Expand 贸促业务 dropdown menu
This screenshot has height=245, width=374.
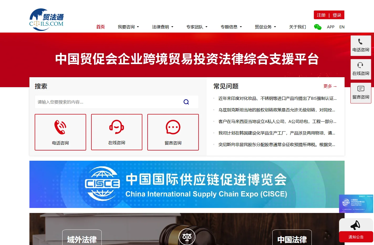(x=266, y=27)
